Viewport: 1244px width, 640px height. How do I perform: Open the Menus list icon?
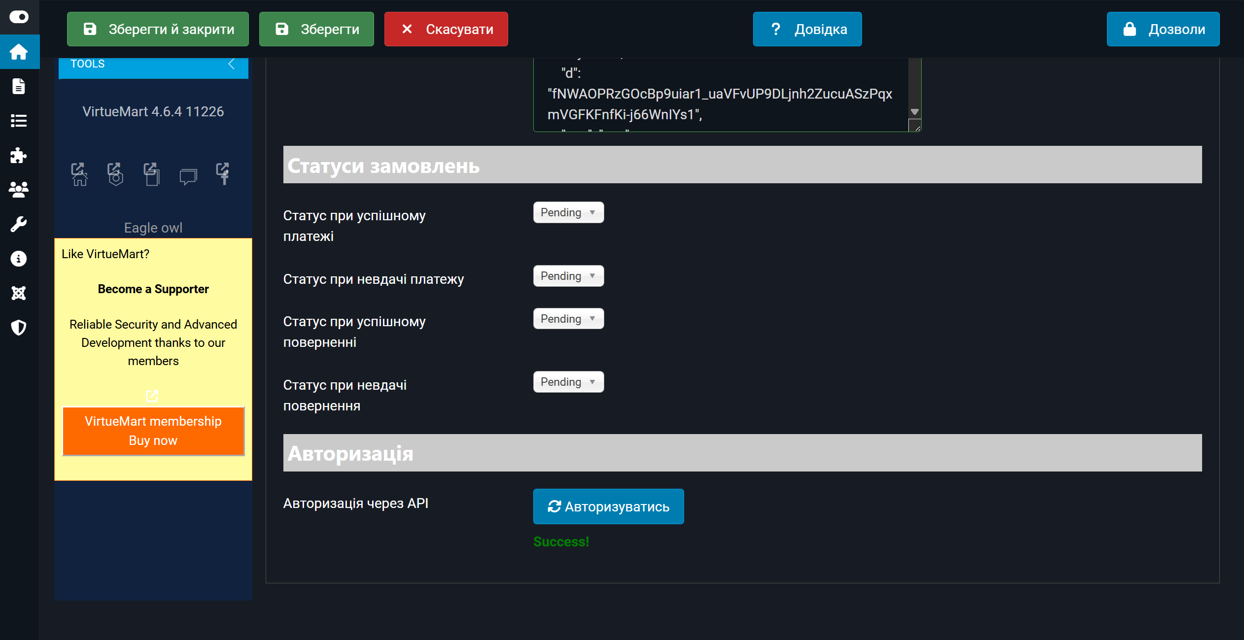click(x=19, y=121)
